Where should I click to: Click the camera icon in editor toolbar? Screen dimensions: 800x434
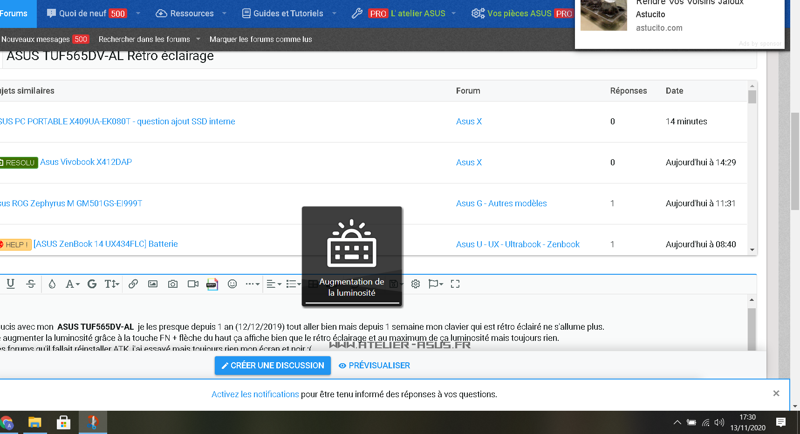[x=173, y=284]
